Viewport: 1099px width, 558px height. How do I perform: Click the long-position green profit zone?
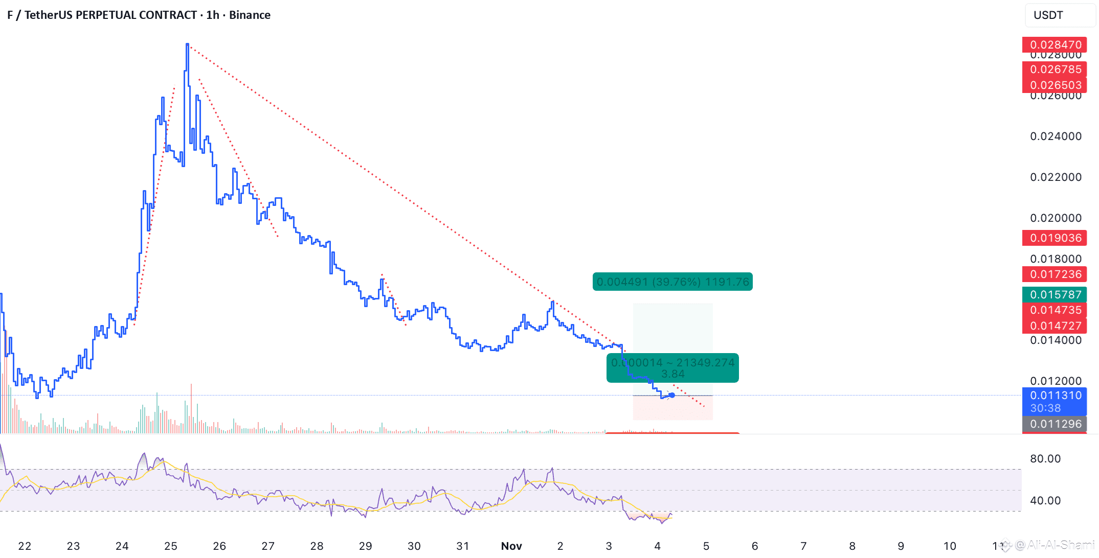[x=672, y=327]
